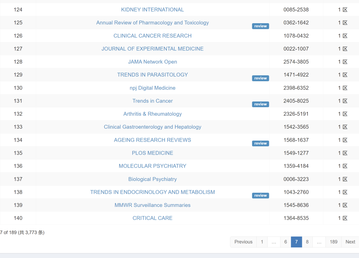Jump to last page 189

click(x=333, y=242)
